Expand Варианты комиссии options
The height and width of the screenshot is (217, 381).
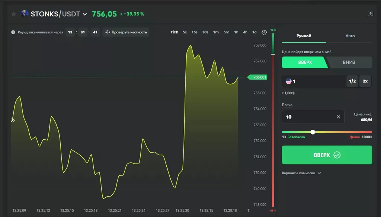tap(301, 173)
